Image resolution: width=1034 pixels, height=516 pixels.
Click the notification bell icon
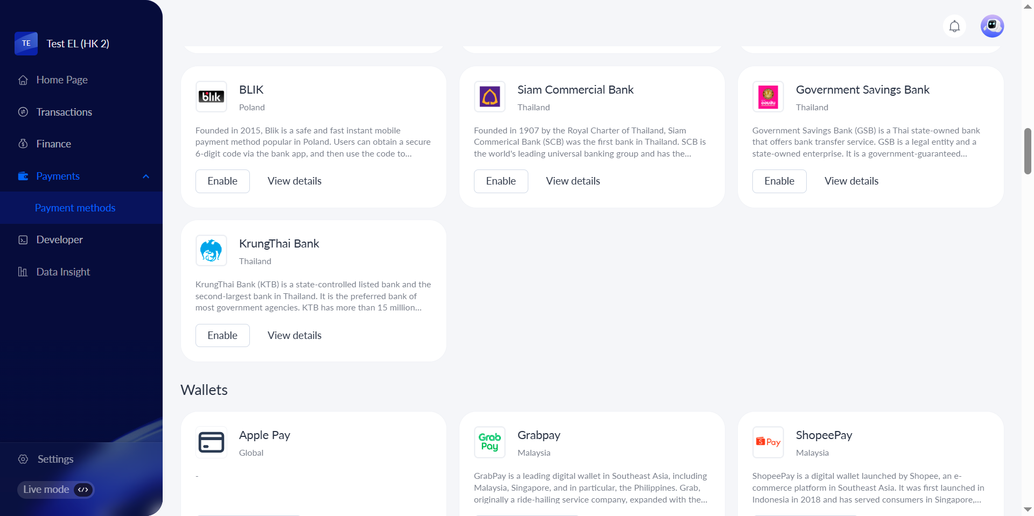(x=954, y=26)
